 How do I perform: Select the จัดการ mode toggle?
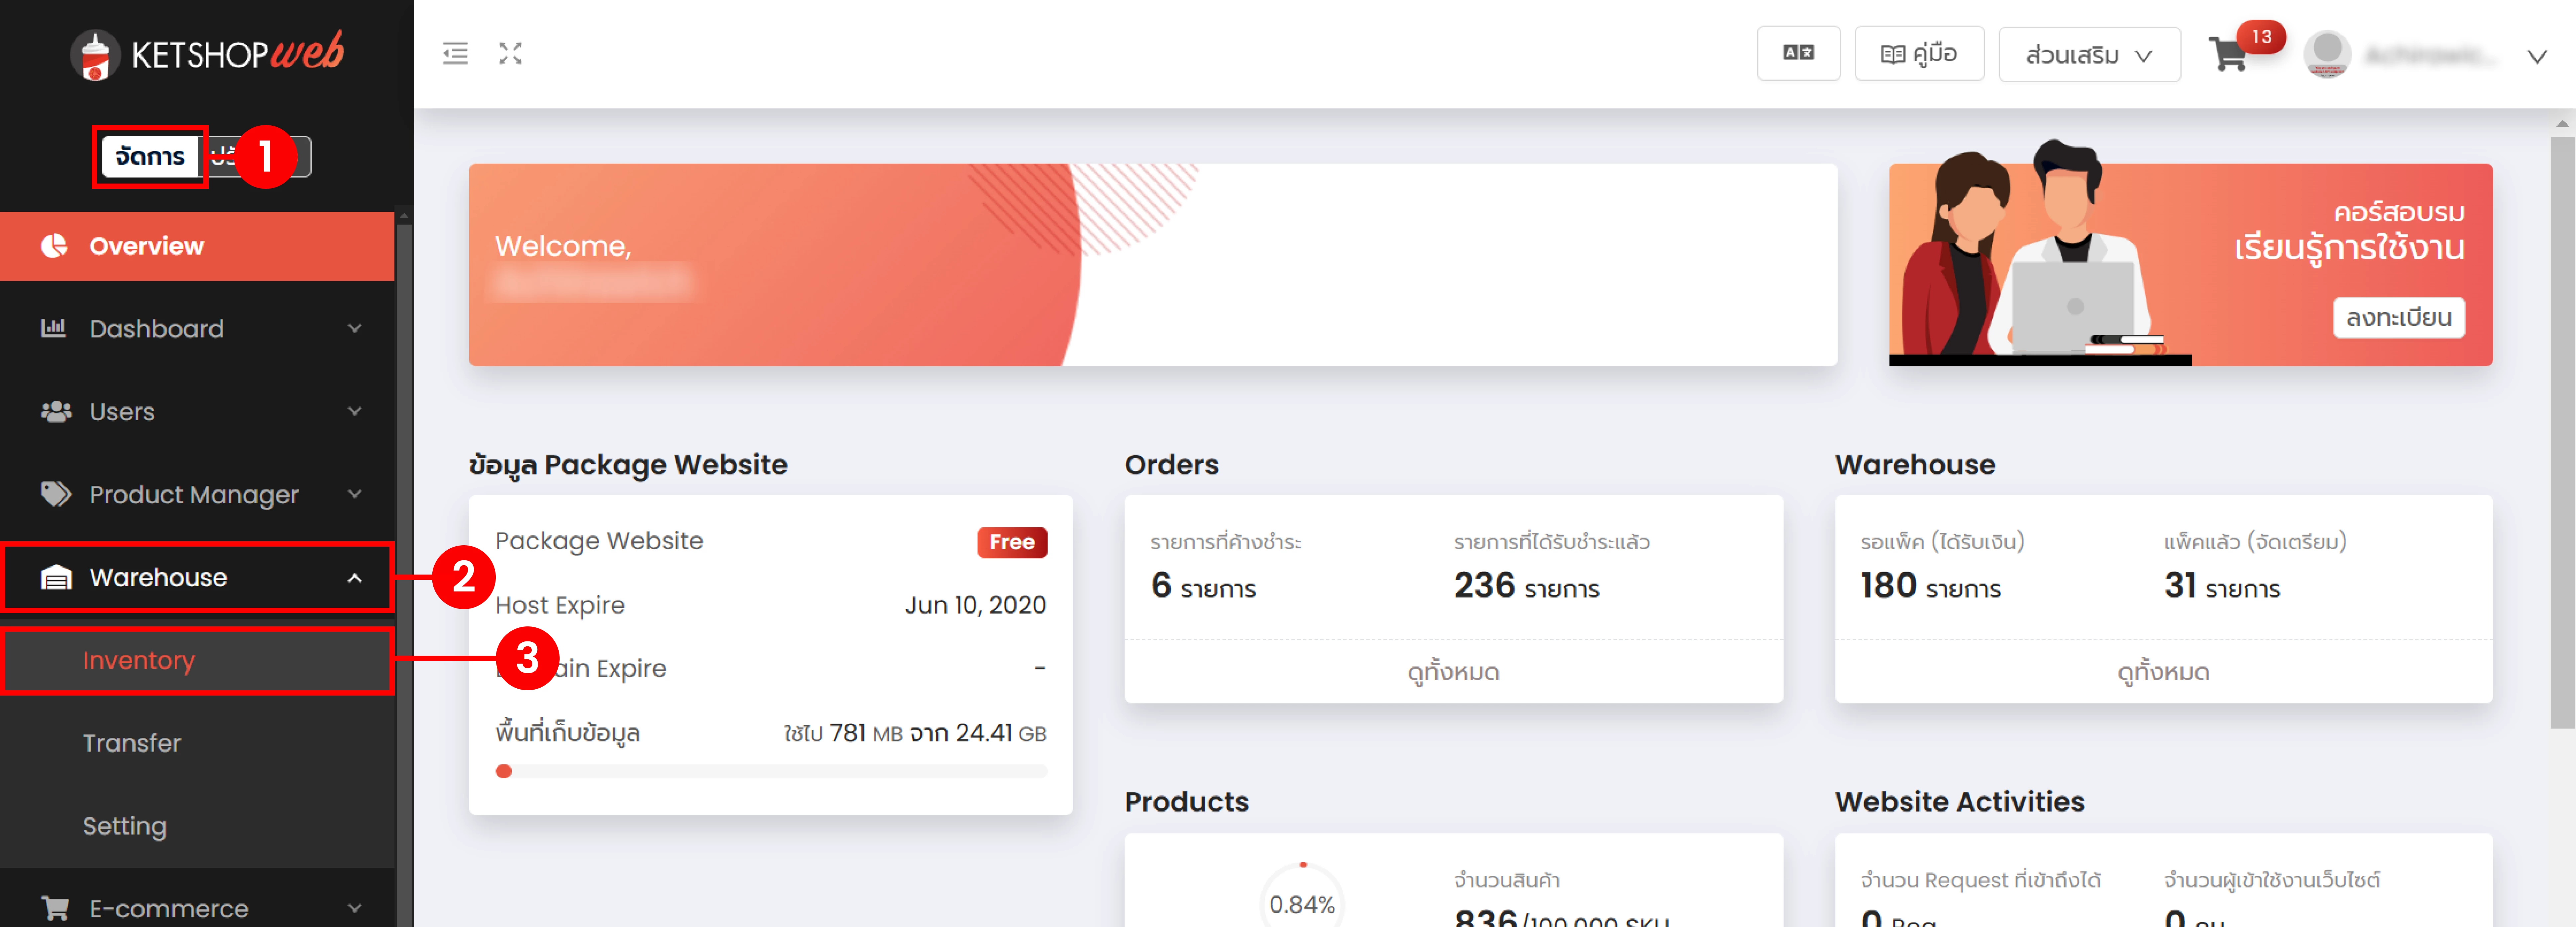click(x=150, y=157)
